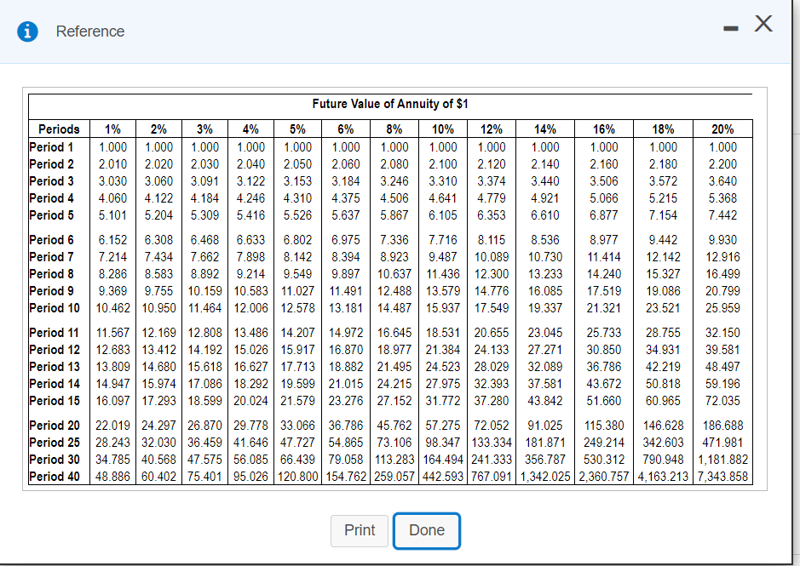The height and width of the screenshot is (566, 800).
Task: Click the value 9.930 in Period 6
Action: 722,240
